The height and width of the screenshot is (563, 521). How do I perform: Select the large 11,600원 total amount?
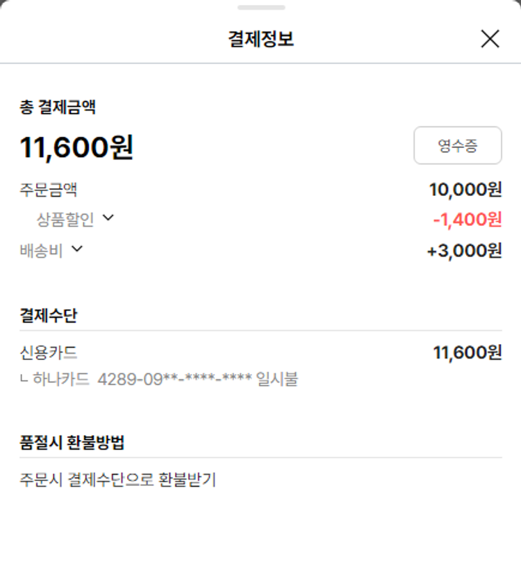point(76,147)
